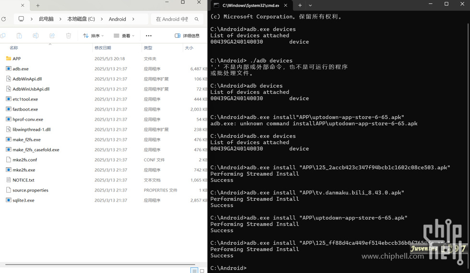The width and height of the screenshot is (470, 273).
Task: Click the horizontal scrollbar in file list
Action: coord(100,264)
